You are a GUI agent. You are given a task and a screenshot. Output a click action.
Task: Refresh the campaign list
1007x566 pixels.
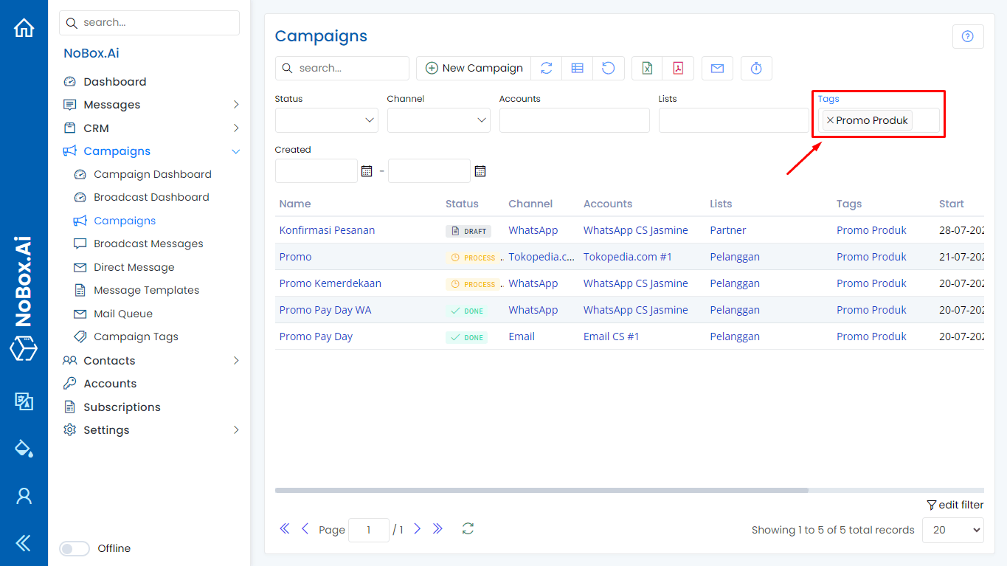point(547,68)
